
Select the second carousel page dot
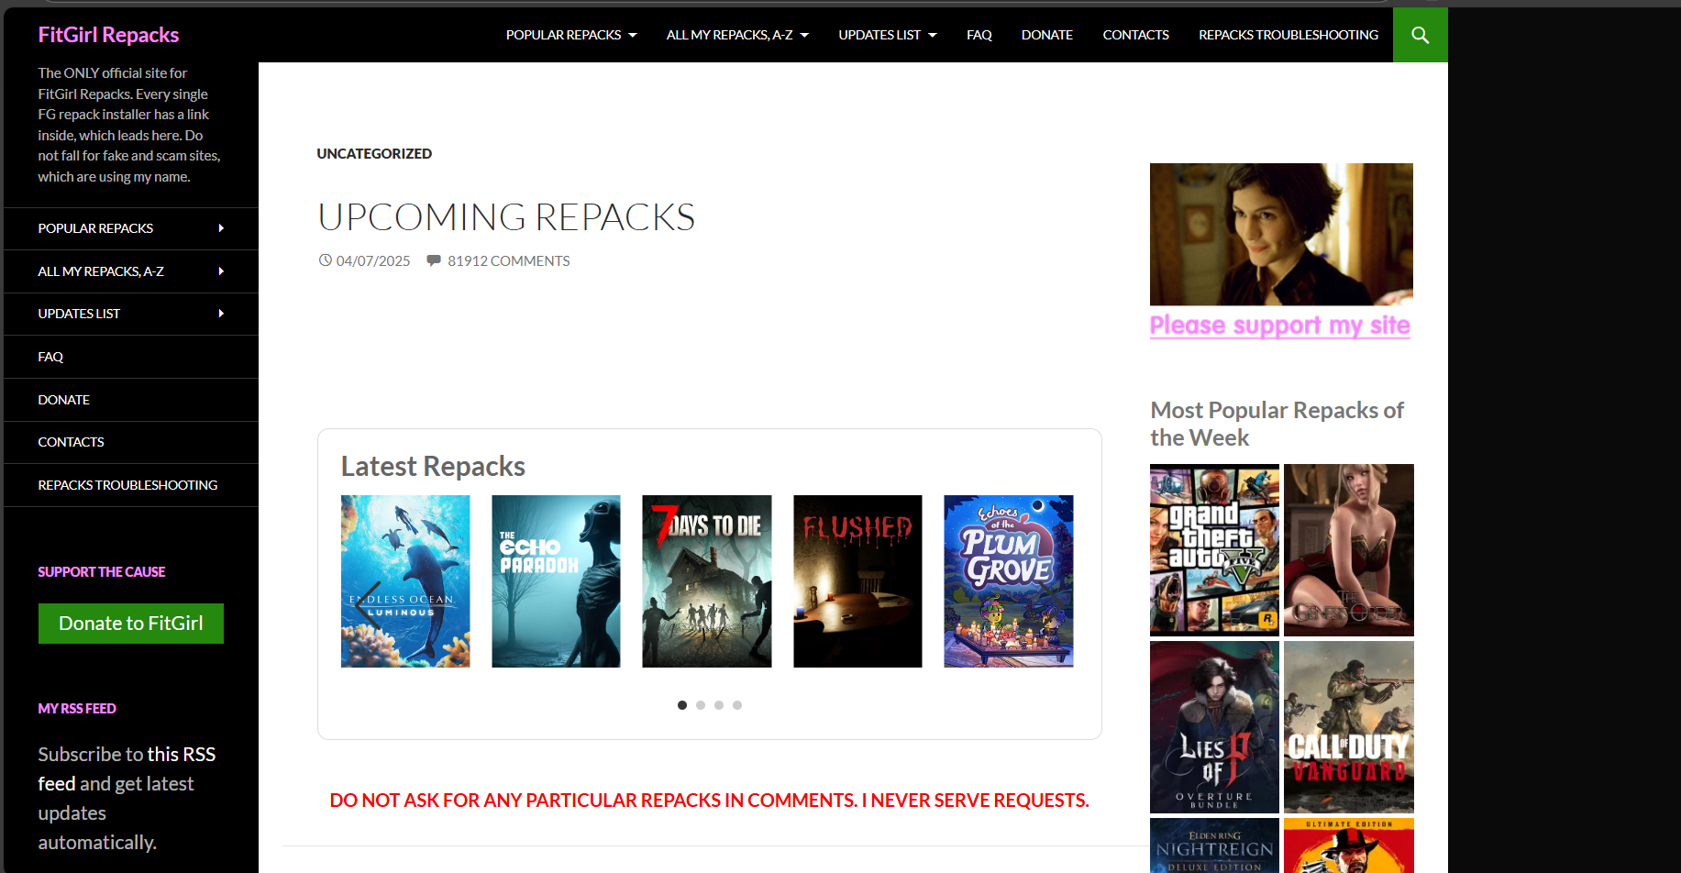(x=701, y=705)
